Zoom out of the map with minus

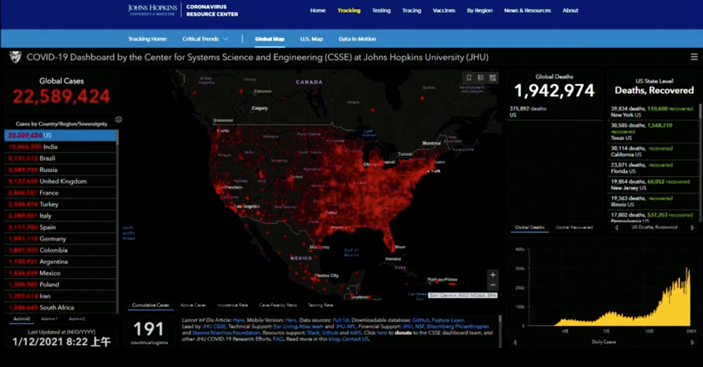[x=493, y=285]
